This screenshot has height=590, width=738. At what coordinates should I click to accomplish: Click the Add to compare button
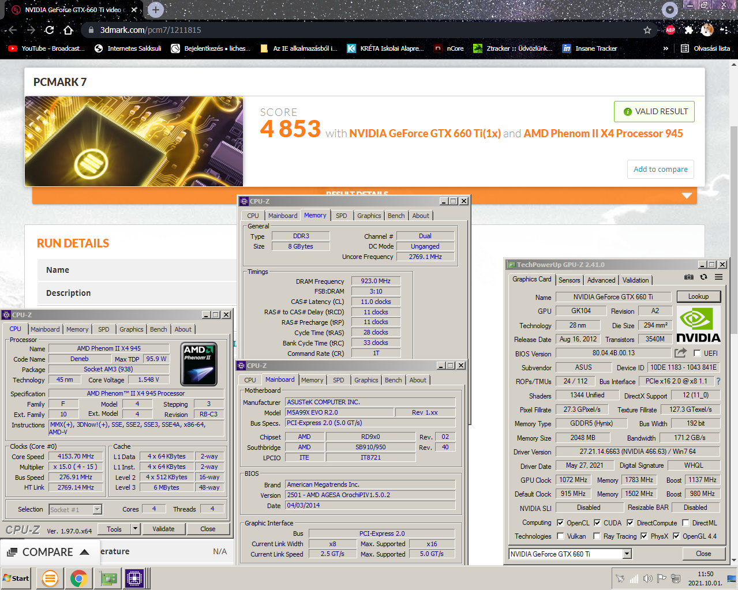pyautogui.click(x=661, y=169)
